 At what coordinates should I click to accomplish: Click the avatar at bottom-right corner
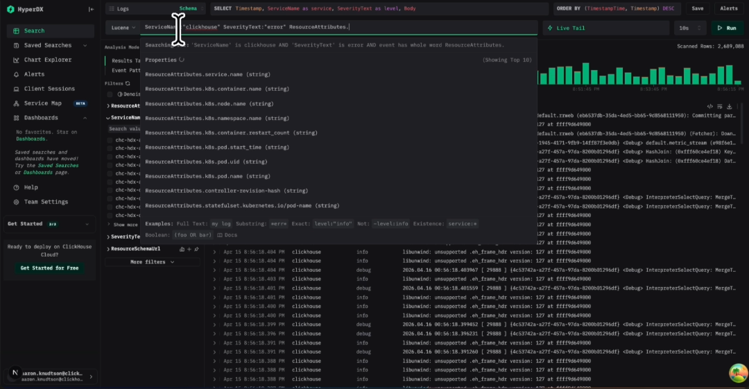point(738,373)
